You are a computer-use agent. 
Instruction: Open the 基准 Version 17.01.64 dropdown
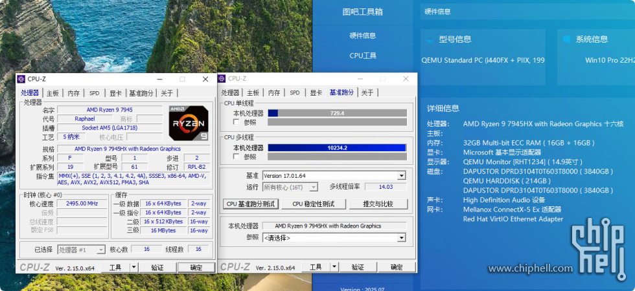[x=401, y=176]
